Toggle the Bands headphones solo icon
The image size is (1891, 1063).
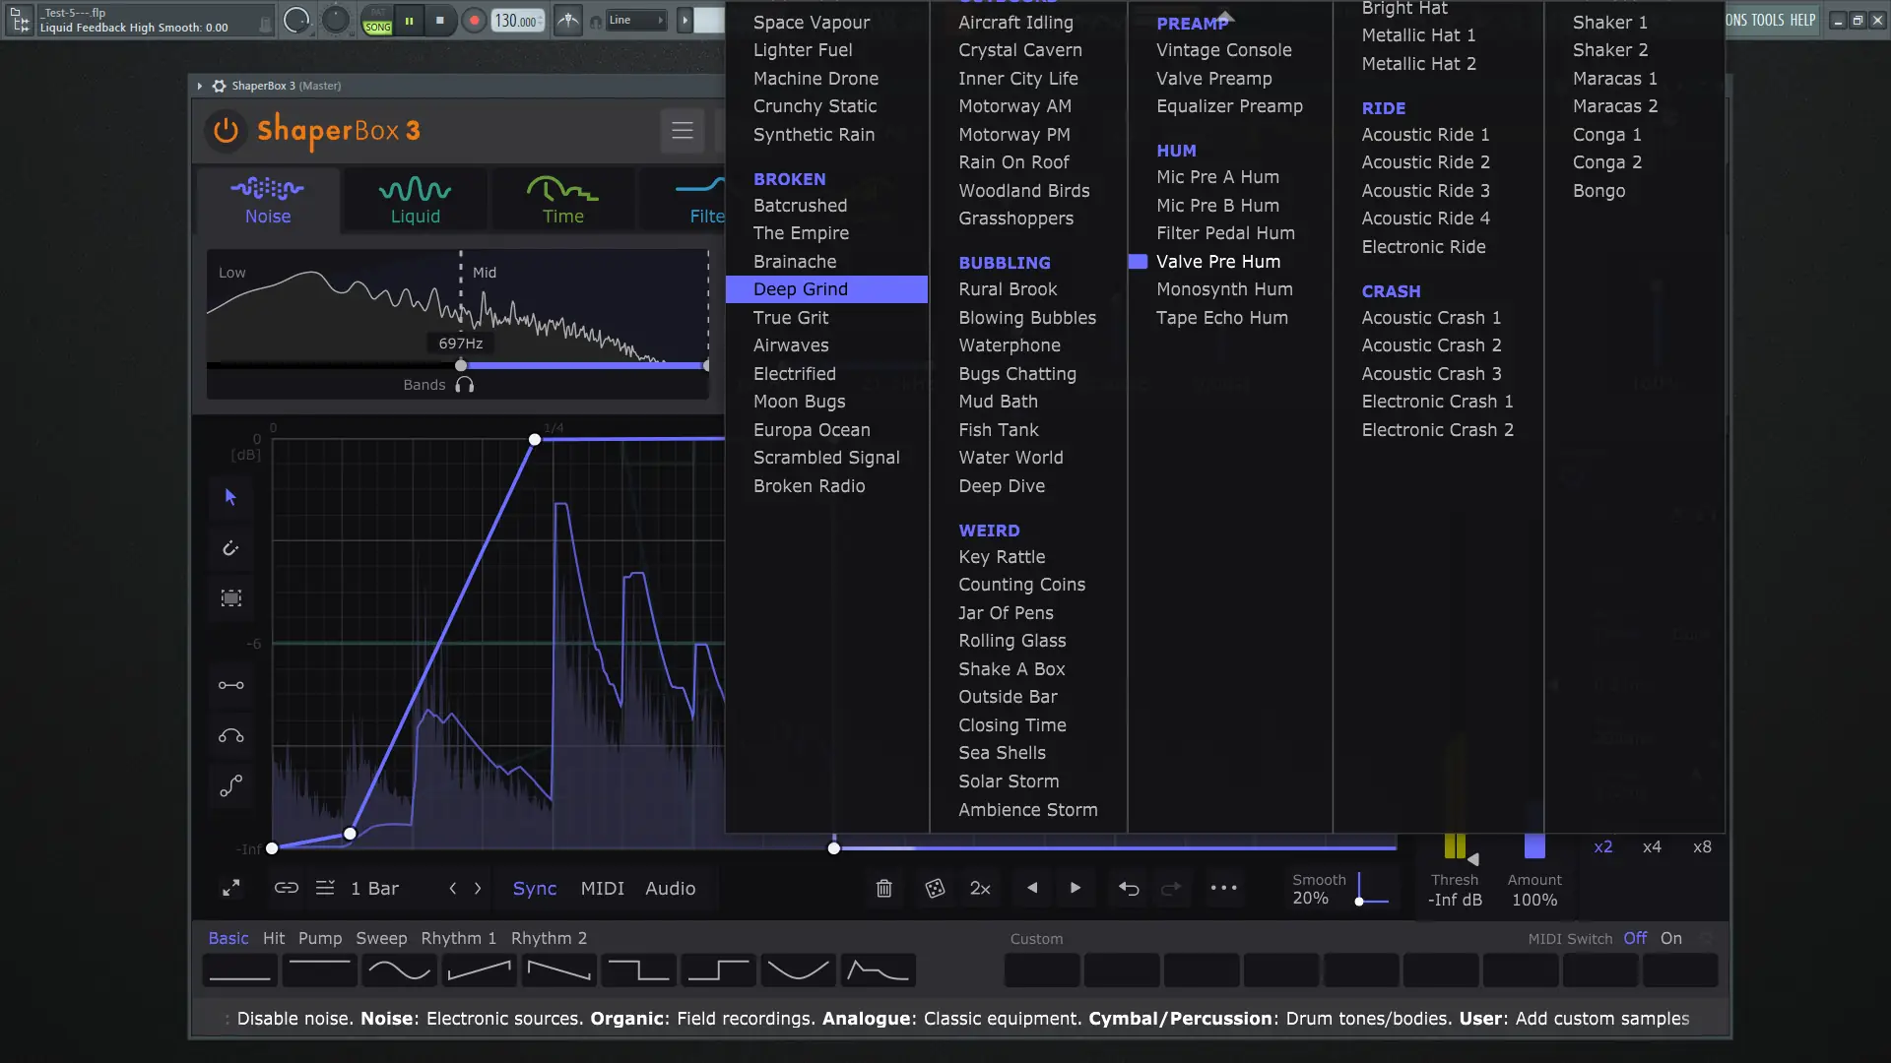point(465,385)
